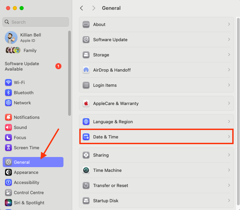Minimize window with yellow button
240x210 pixels.
[15, 8]
